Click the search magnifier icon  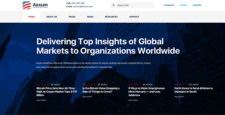click(x=114, y=5)
